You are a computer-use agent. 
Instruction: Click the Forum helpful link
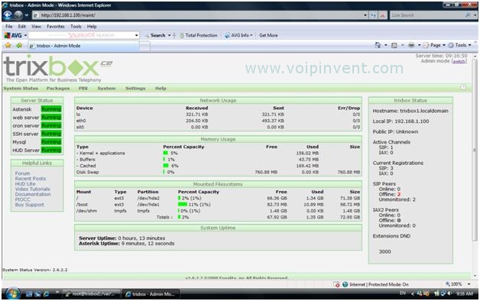coord(22,173)
